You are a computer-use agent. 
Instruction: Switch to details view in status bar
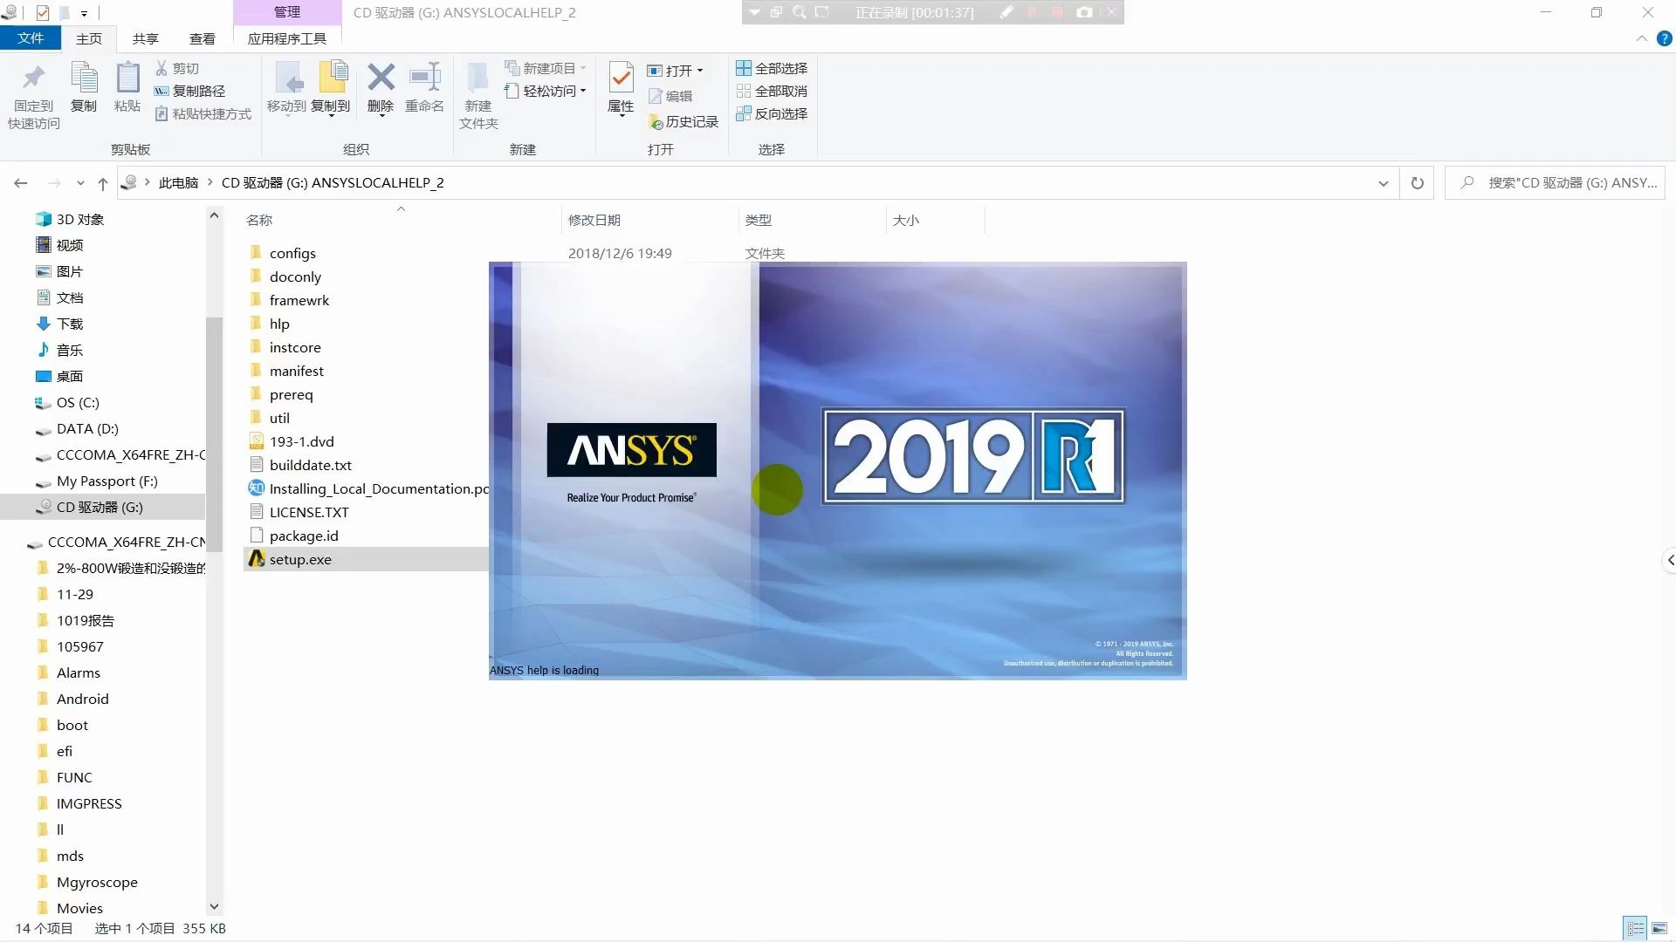click(x=1635, y=928)
